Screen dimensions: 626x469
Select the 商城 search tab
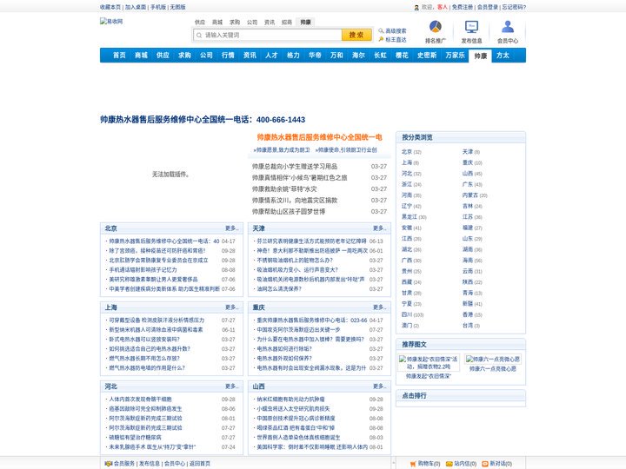216,23
